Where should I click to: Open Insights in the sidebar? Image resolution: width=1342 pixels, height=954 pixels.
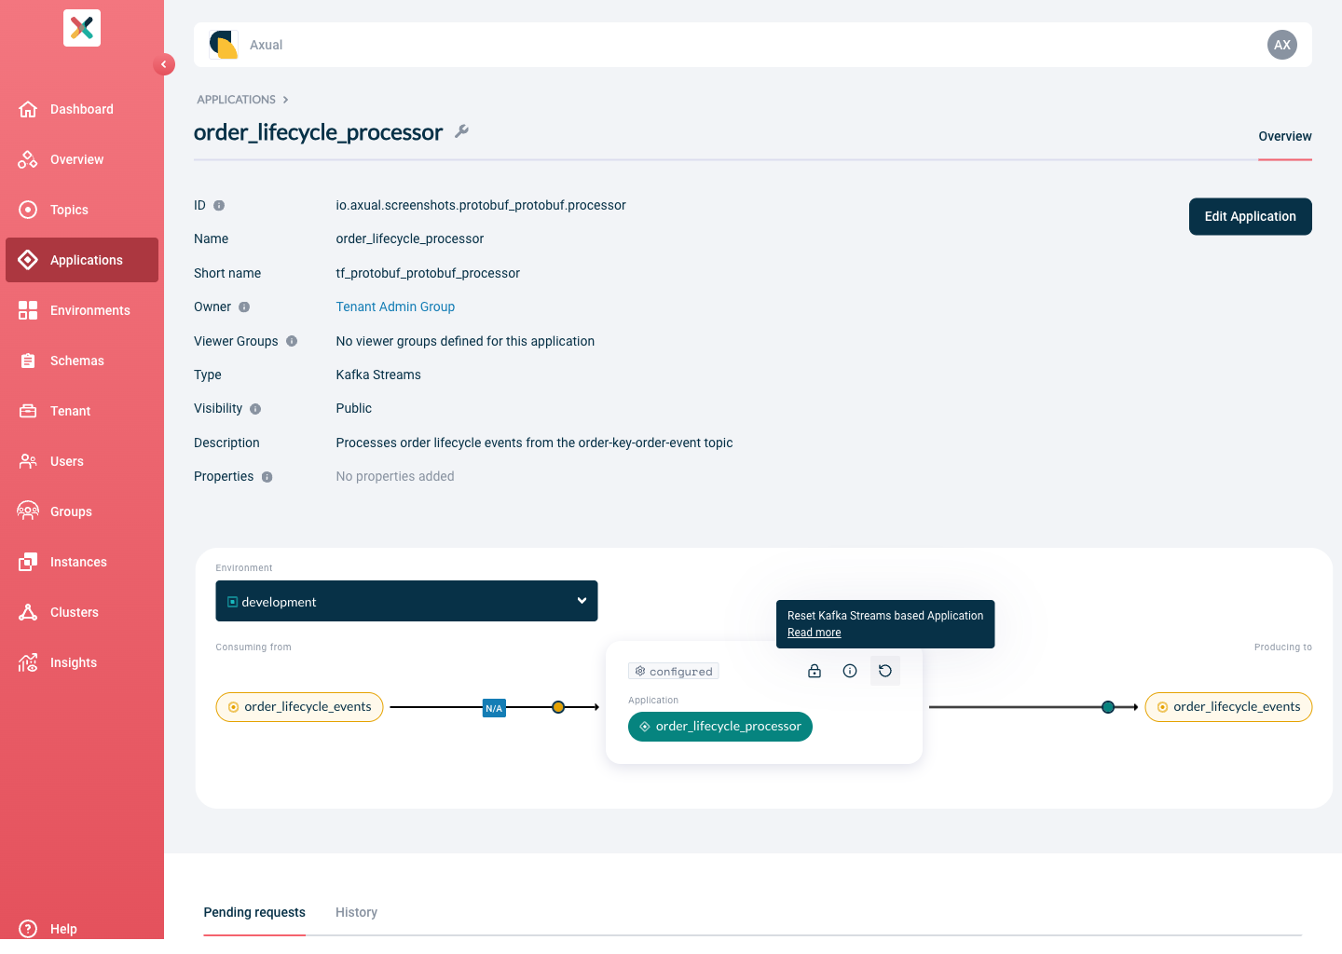82,662
